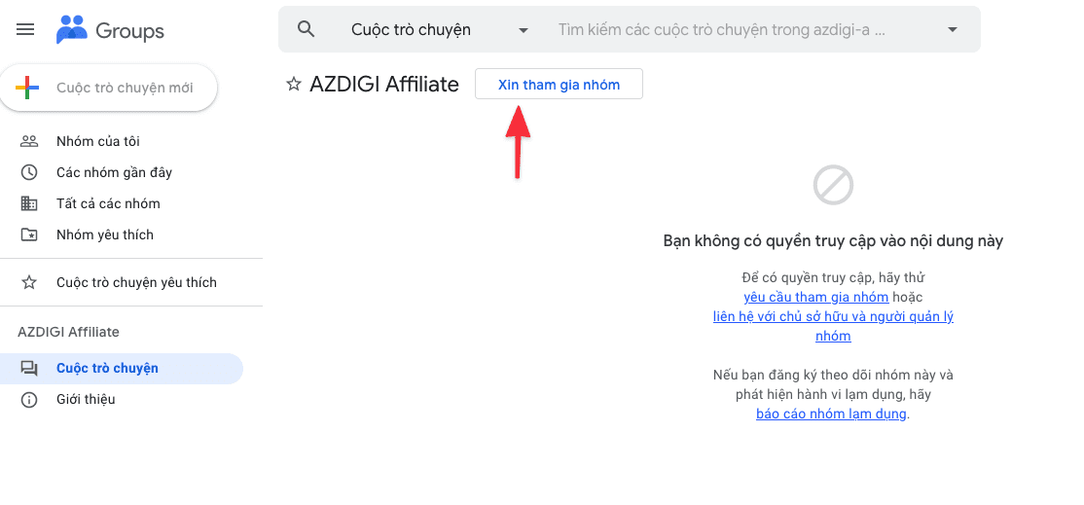
Task: Open Cuộc trò chuyện yêu thích in sidebar
Action: 136,282
